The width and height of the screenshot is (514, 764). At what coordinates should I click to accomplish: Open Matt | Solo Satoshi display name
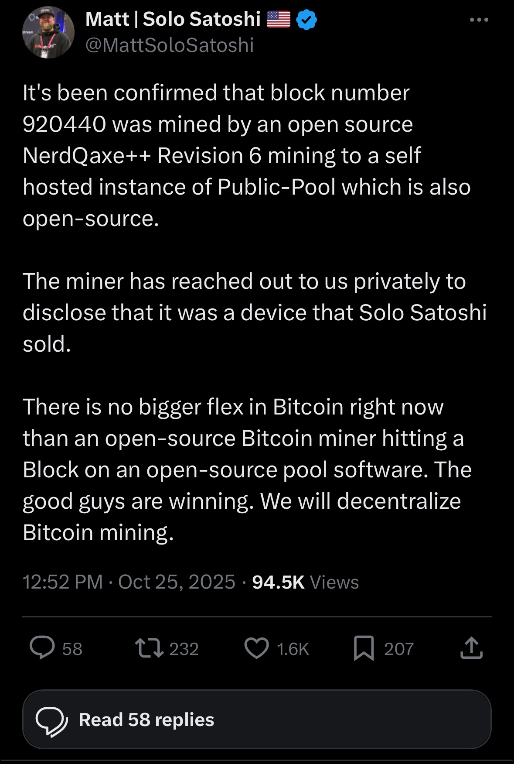tap(173, 19)
